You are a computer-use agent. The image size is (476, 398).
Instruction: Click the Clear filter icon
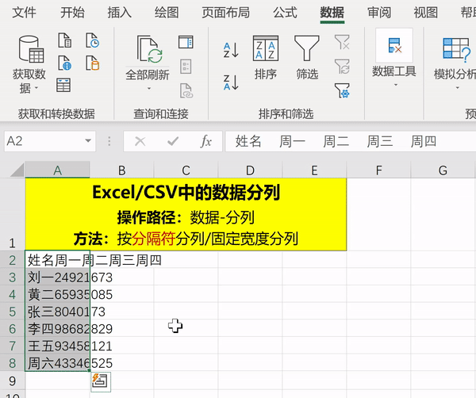click(x=342, y=42)
